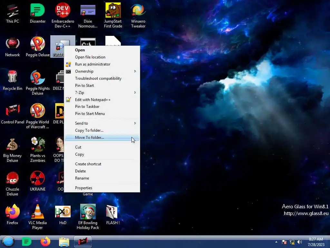Select the Dissenter desktop icon
This screenshot has height=248, width=330.
coord(37,13)
